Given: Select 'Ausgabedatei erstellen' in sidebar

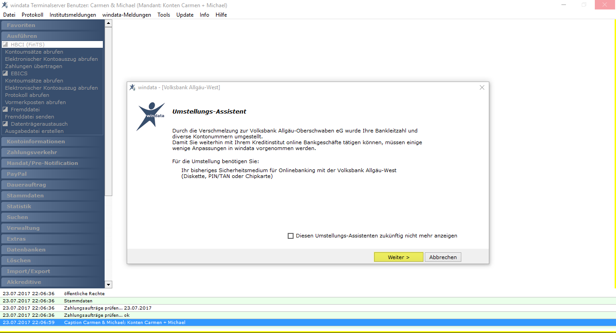Looking at the screenshot, I should [34, 131].
